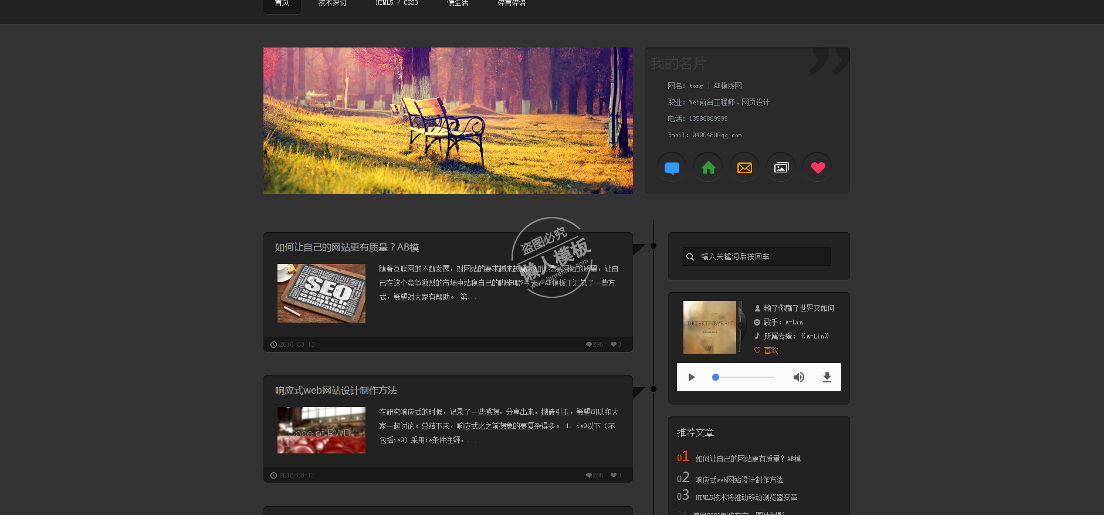Click the search magnifier icon
This screenshot has height=515, width=1104.
coord(690,257)
